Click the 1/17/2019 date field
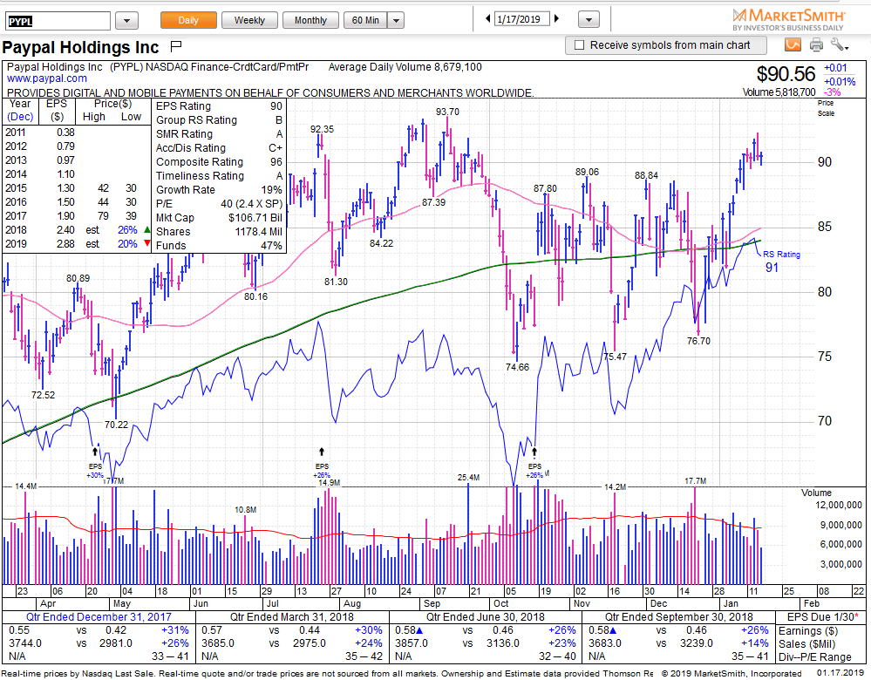Viewport: 871px width, 680px height. [521, 19]
